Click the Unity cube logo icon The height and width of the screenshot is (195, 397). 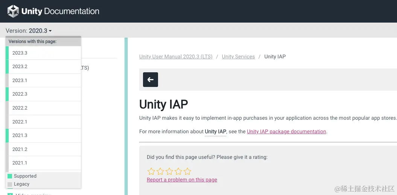(13, 11)
